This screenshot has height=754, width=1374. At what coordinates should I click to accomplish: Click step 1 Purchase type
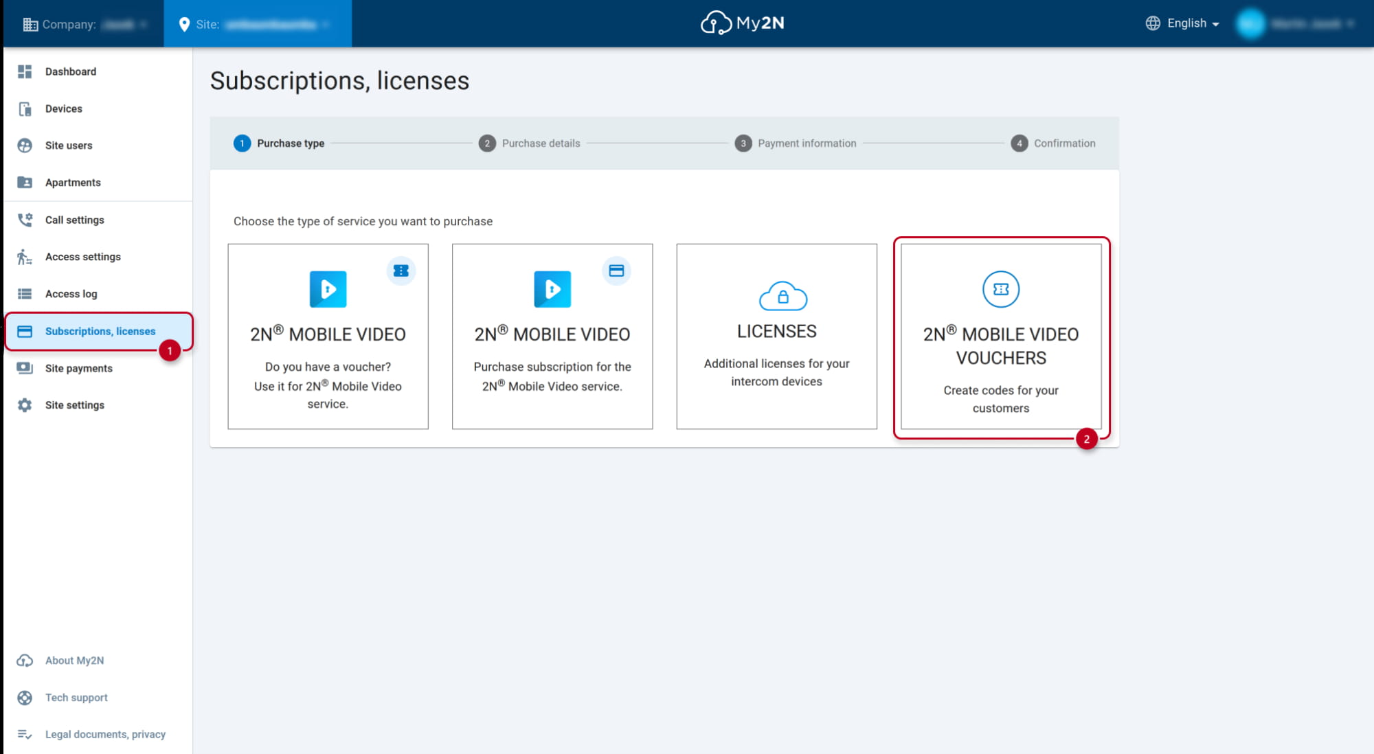[x=279, y=143]
